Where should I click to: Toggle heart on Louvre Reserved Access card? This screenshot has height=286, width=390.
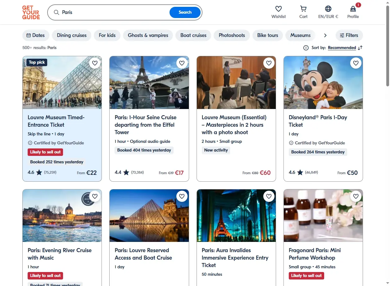[x=182, y=196]
